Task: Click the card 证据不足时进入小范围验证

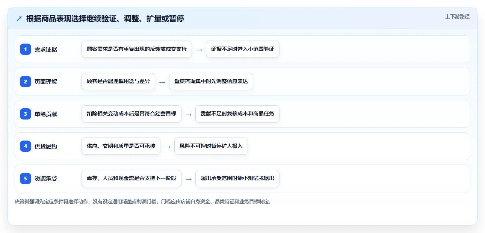Action: [x=243, y=49]
